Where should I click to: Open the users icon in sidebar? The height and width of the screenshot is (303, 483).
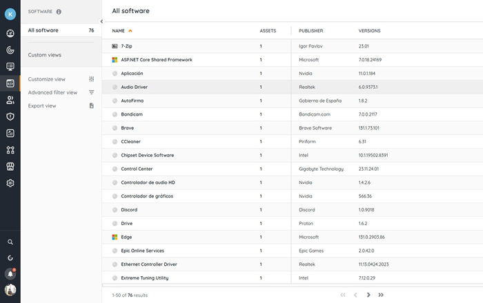point(10,100)
